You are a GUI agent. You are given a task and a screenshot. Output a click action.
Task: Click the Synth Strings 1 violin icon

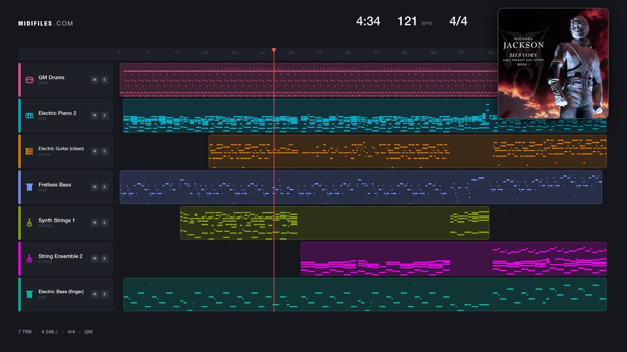tap(29, 223)
